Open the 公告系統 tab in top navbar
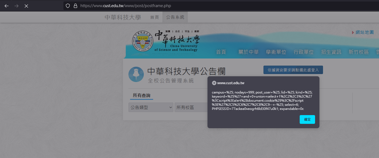 [175, 17]
